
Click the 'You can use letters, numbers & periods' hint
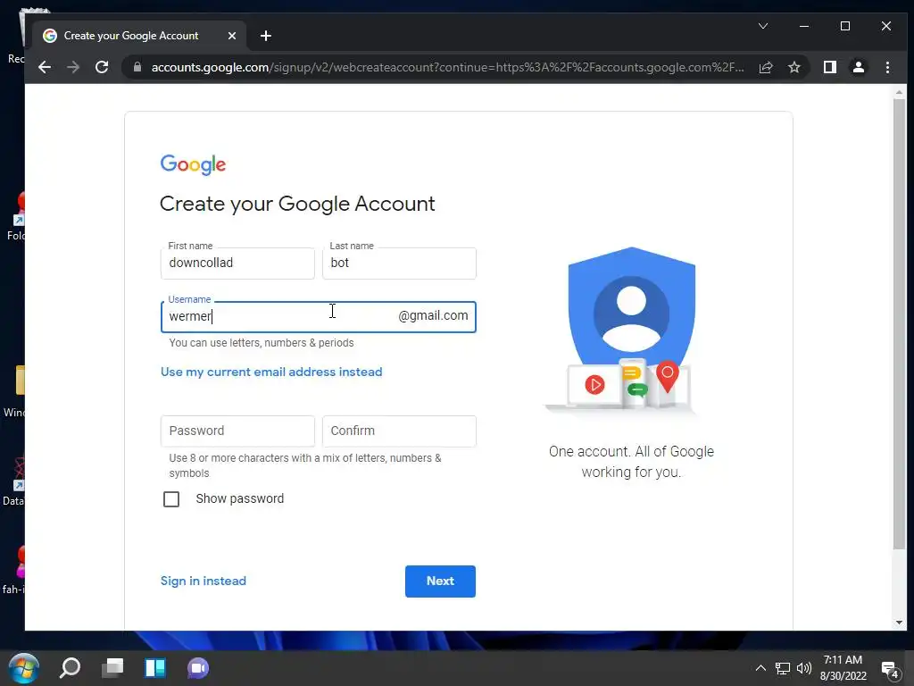(262, 343)
